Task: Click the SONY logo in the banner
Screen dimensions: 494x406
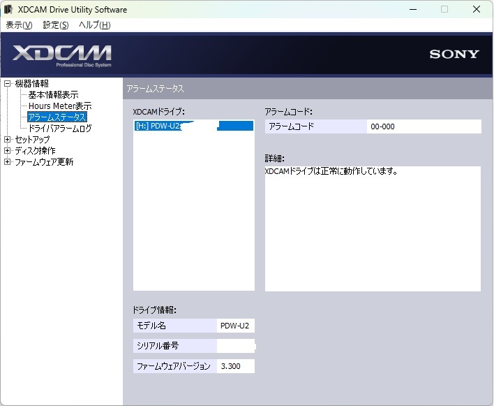Action: coord(454,55)
